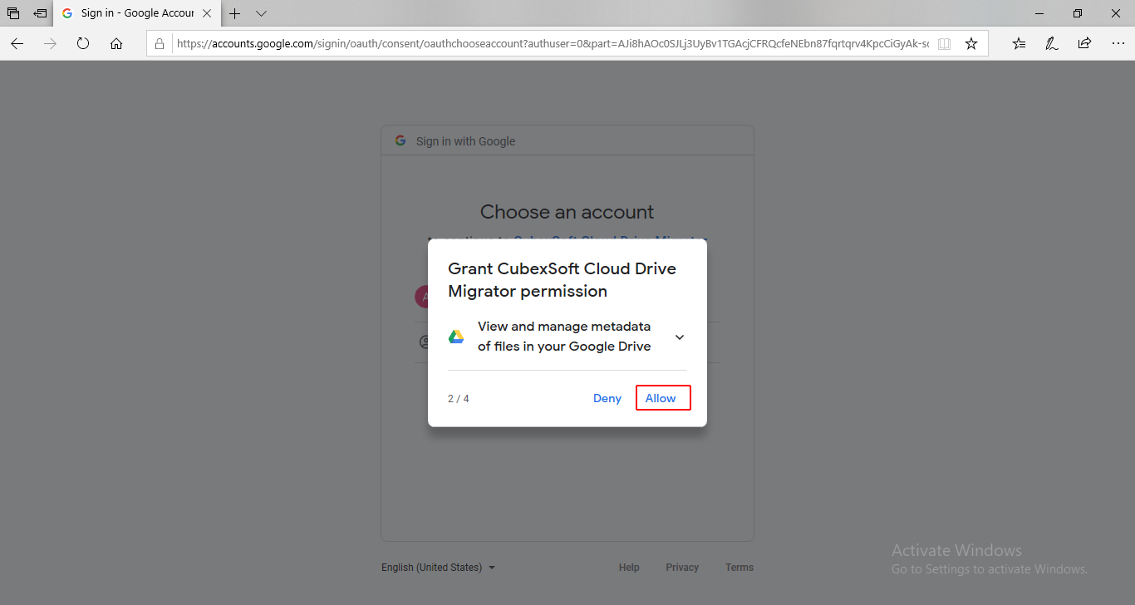
Task: Add page to favorites with star icon
Action: click(970, 44)
